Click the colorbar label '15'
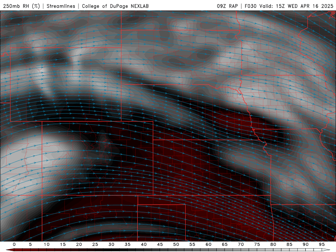Image resolution: width=336 pixels, height=252 pixels. pos(63,244)
